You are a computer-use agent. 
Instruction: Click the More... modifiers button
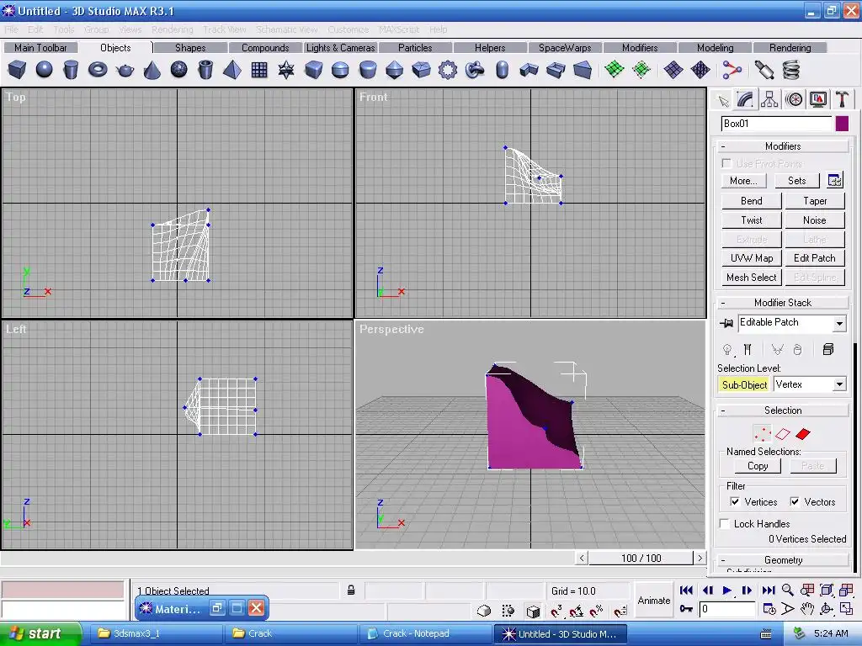[743, 181]
